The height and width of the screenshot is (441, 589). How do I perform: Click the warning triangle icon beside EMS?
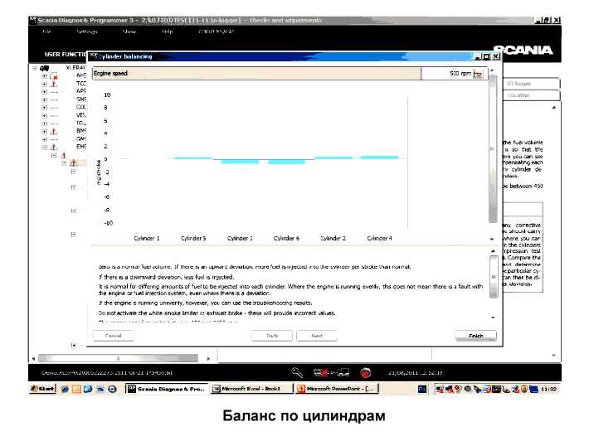pos(54,147)
